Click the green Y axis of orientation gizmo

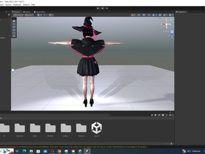pyautogui.click(x=167, y=21)
